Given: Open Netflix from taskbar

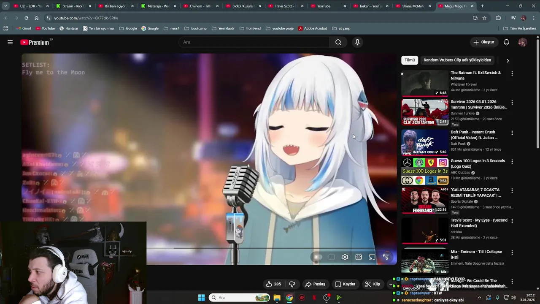Looking at the screenshot, I should [x=314, y=298].
